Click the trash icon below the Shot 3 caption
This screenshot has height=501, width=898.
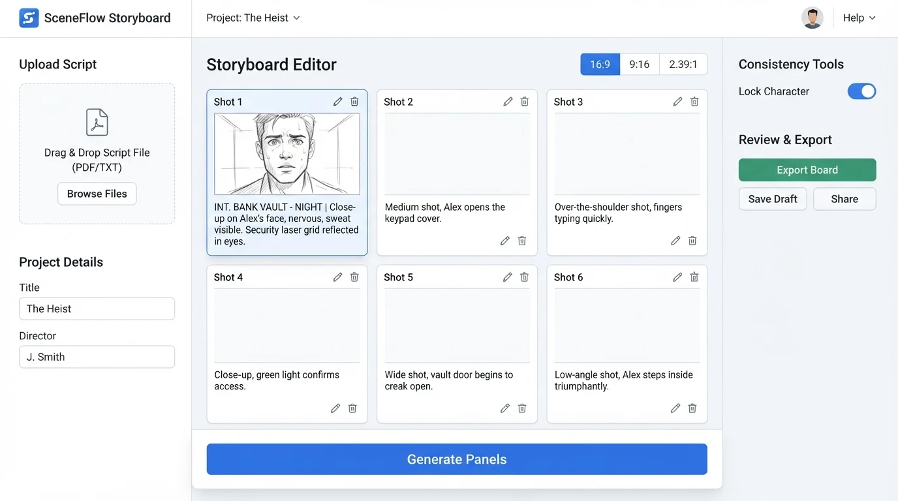tap(692, 241)
